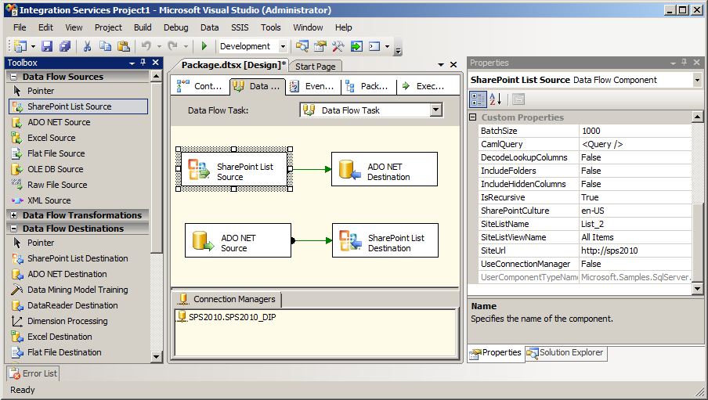Select SharePoint List Destination toolbox item
This screenshot has height=400, width=708.
tap(78, 258)
